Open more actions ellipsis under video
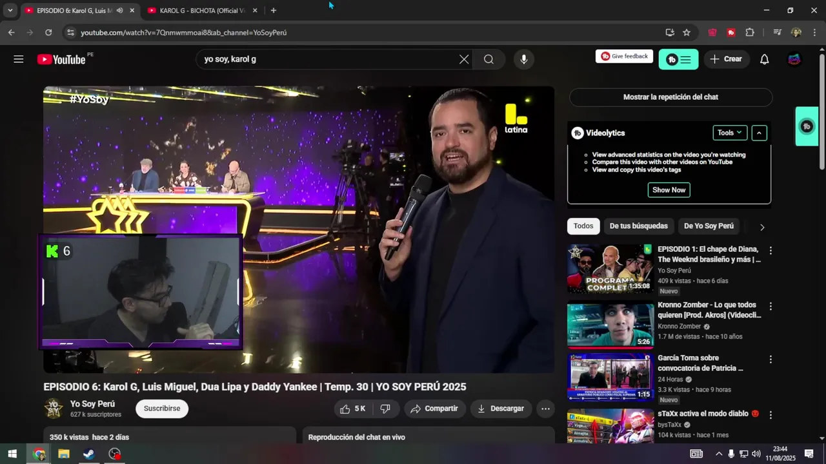Image resolution: width=826 pixels, height=464 pixels. 545,409
